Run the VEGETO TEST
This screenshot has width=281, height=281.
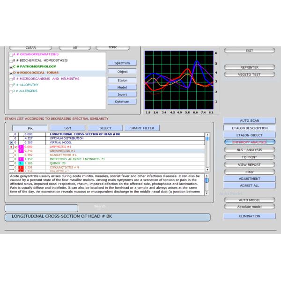tap(249, 74)
